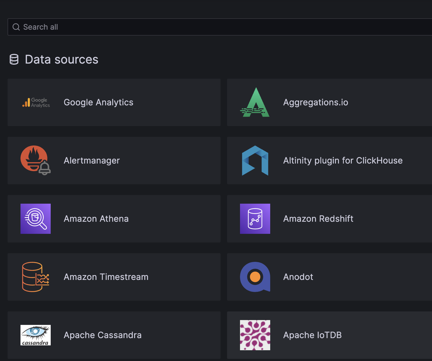Select the Amazon Athena label

coord(96,219)
